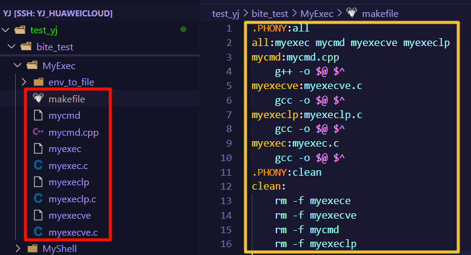
Task: Click 'myexeclp:myexeclp.c' on line 7
Action: 307,115
